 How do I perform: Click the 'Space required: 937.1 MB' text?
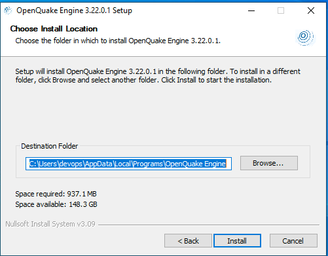pyautogui.click(x=56, y=194)
